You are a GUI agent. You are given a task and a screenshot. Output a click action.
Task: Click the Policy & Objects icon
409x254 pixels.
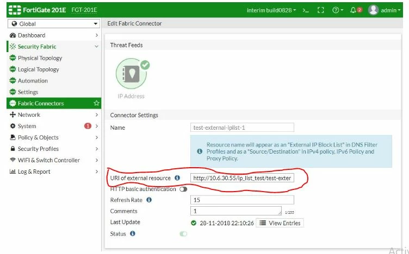coord(13,137)
